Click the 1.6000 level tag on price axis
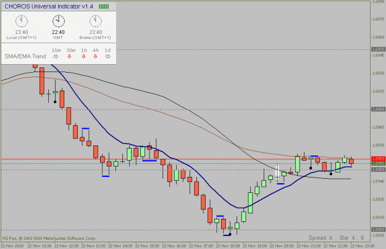386x249 pixels. (x=378, y=109)
